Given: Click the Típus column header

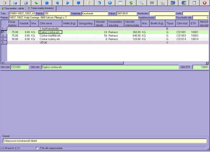Looking at the screenshot, I should tap(170, 24).
